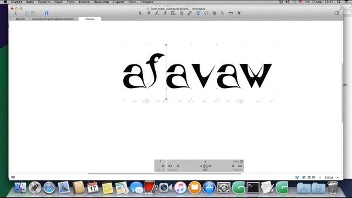Open the Trash in the Dock
Screen dimensions: 352x198
point(333,188)
